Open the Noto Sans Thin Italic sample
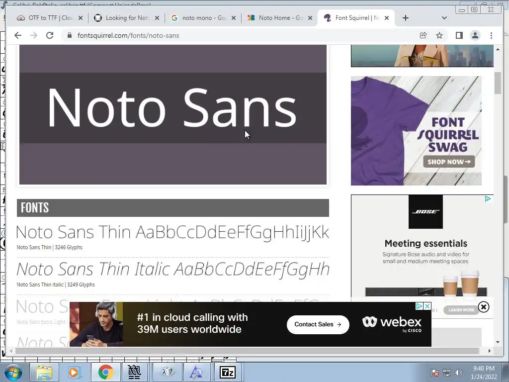This screenshot has width=509, height=382. coord(172,269)
